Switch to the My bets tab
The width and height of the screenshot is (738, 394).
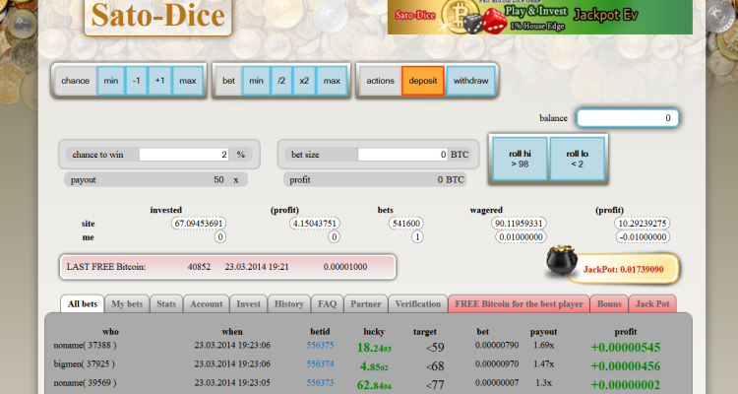[x=127, y=304]
